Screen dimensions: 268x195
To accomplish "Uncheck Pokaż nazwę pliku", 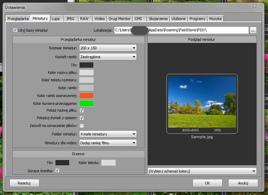I will [82, 111].
